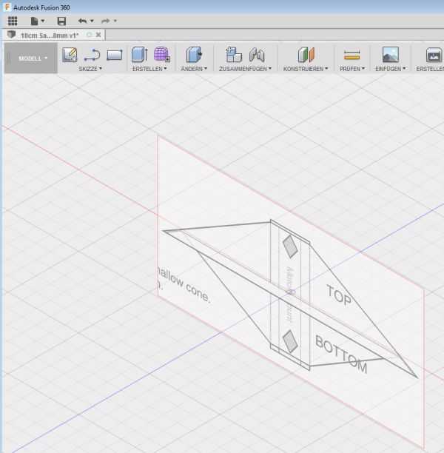Click the TOP label on the sketch
The width and height of the screenshot is (444, 453).
[x=339, y=295]
